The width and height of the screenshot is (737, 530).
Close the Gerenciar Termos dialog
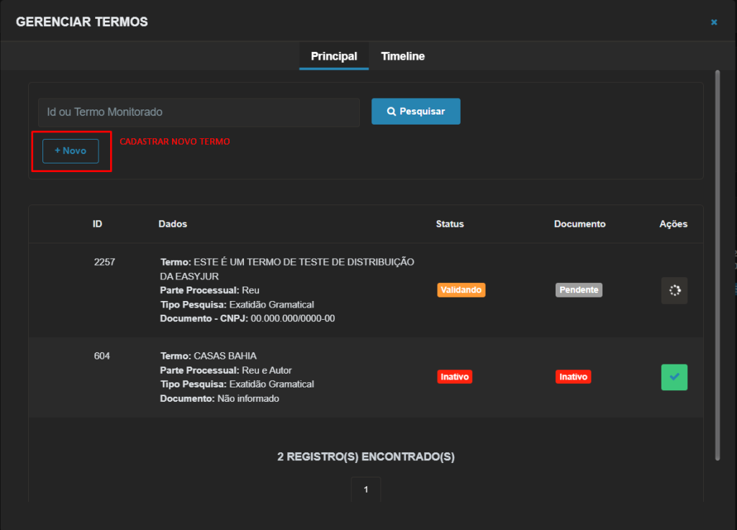pyautogui.click(x=713, y=22)
